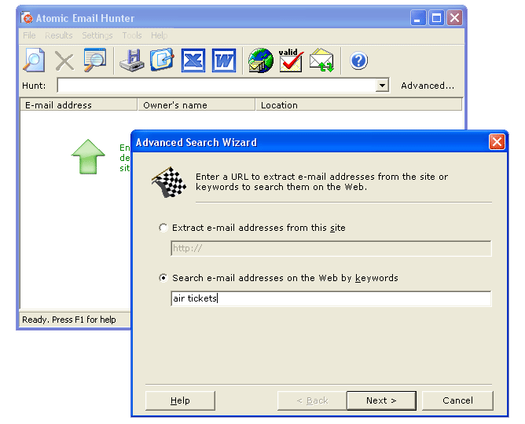Export results to Excel icon
The height and width of the screenshot is (424, 525).
pyautogui.click(x=193, y=60)
